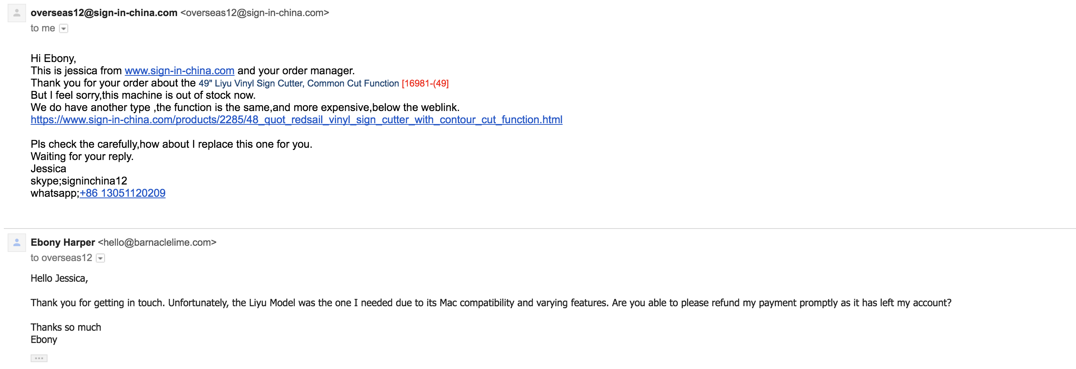The image size is (1076, 369).
Task: Click the 'to me' recipient text
Action: pos(43,28)
